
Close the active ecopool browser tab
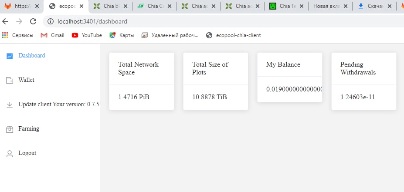81,7
